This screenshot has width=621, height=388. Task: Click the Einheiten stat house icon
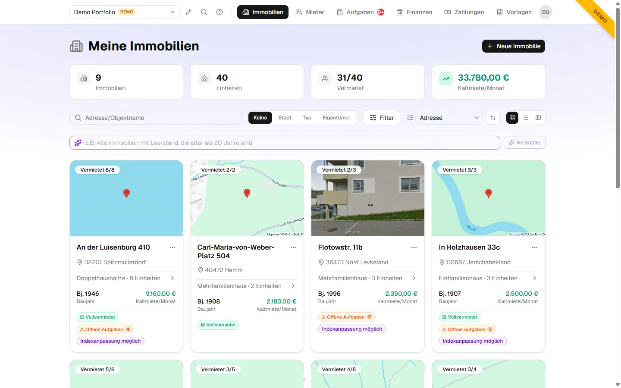204,78
